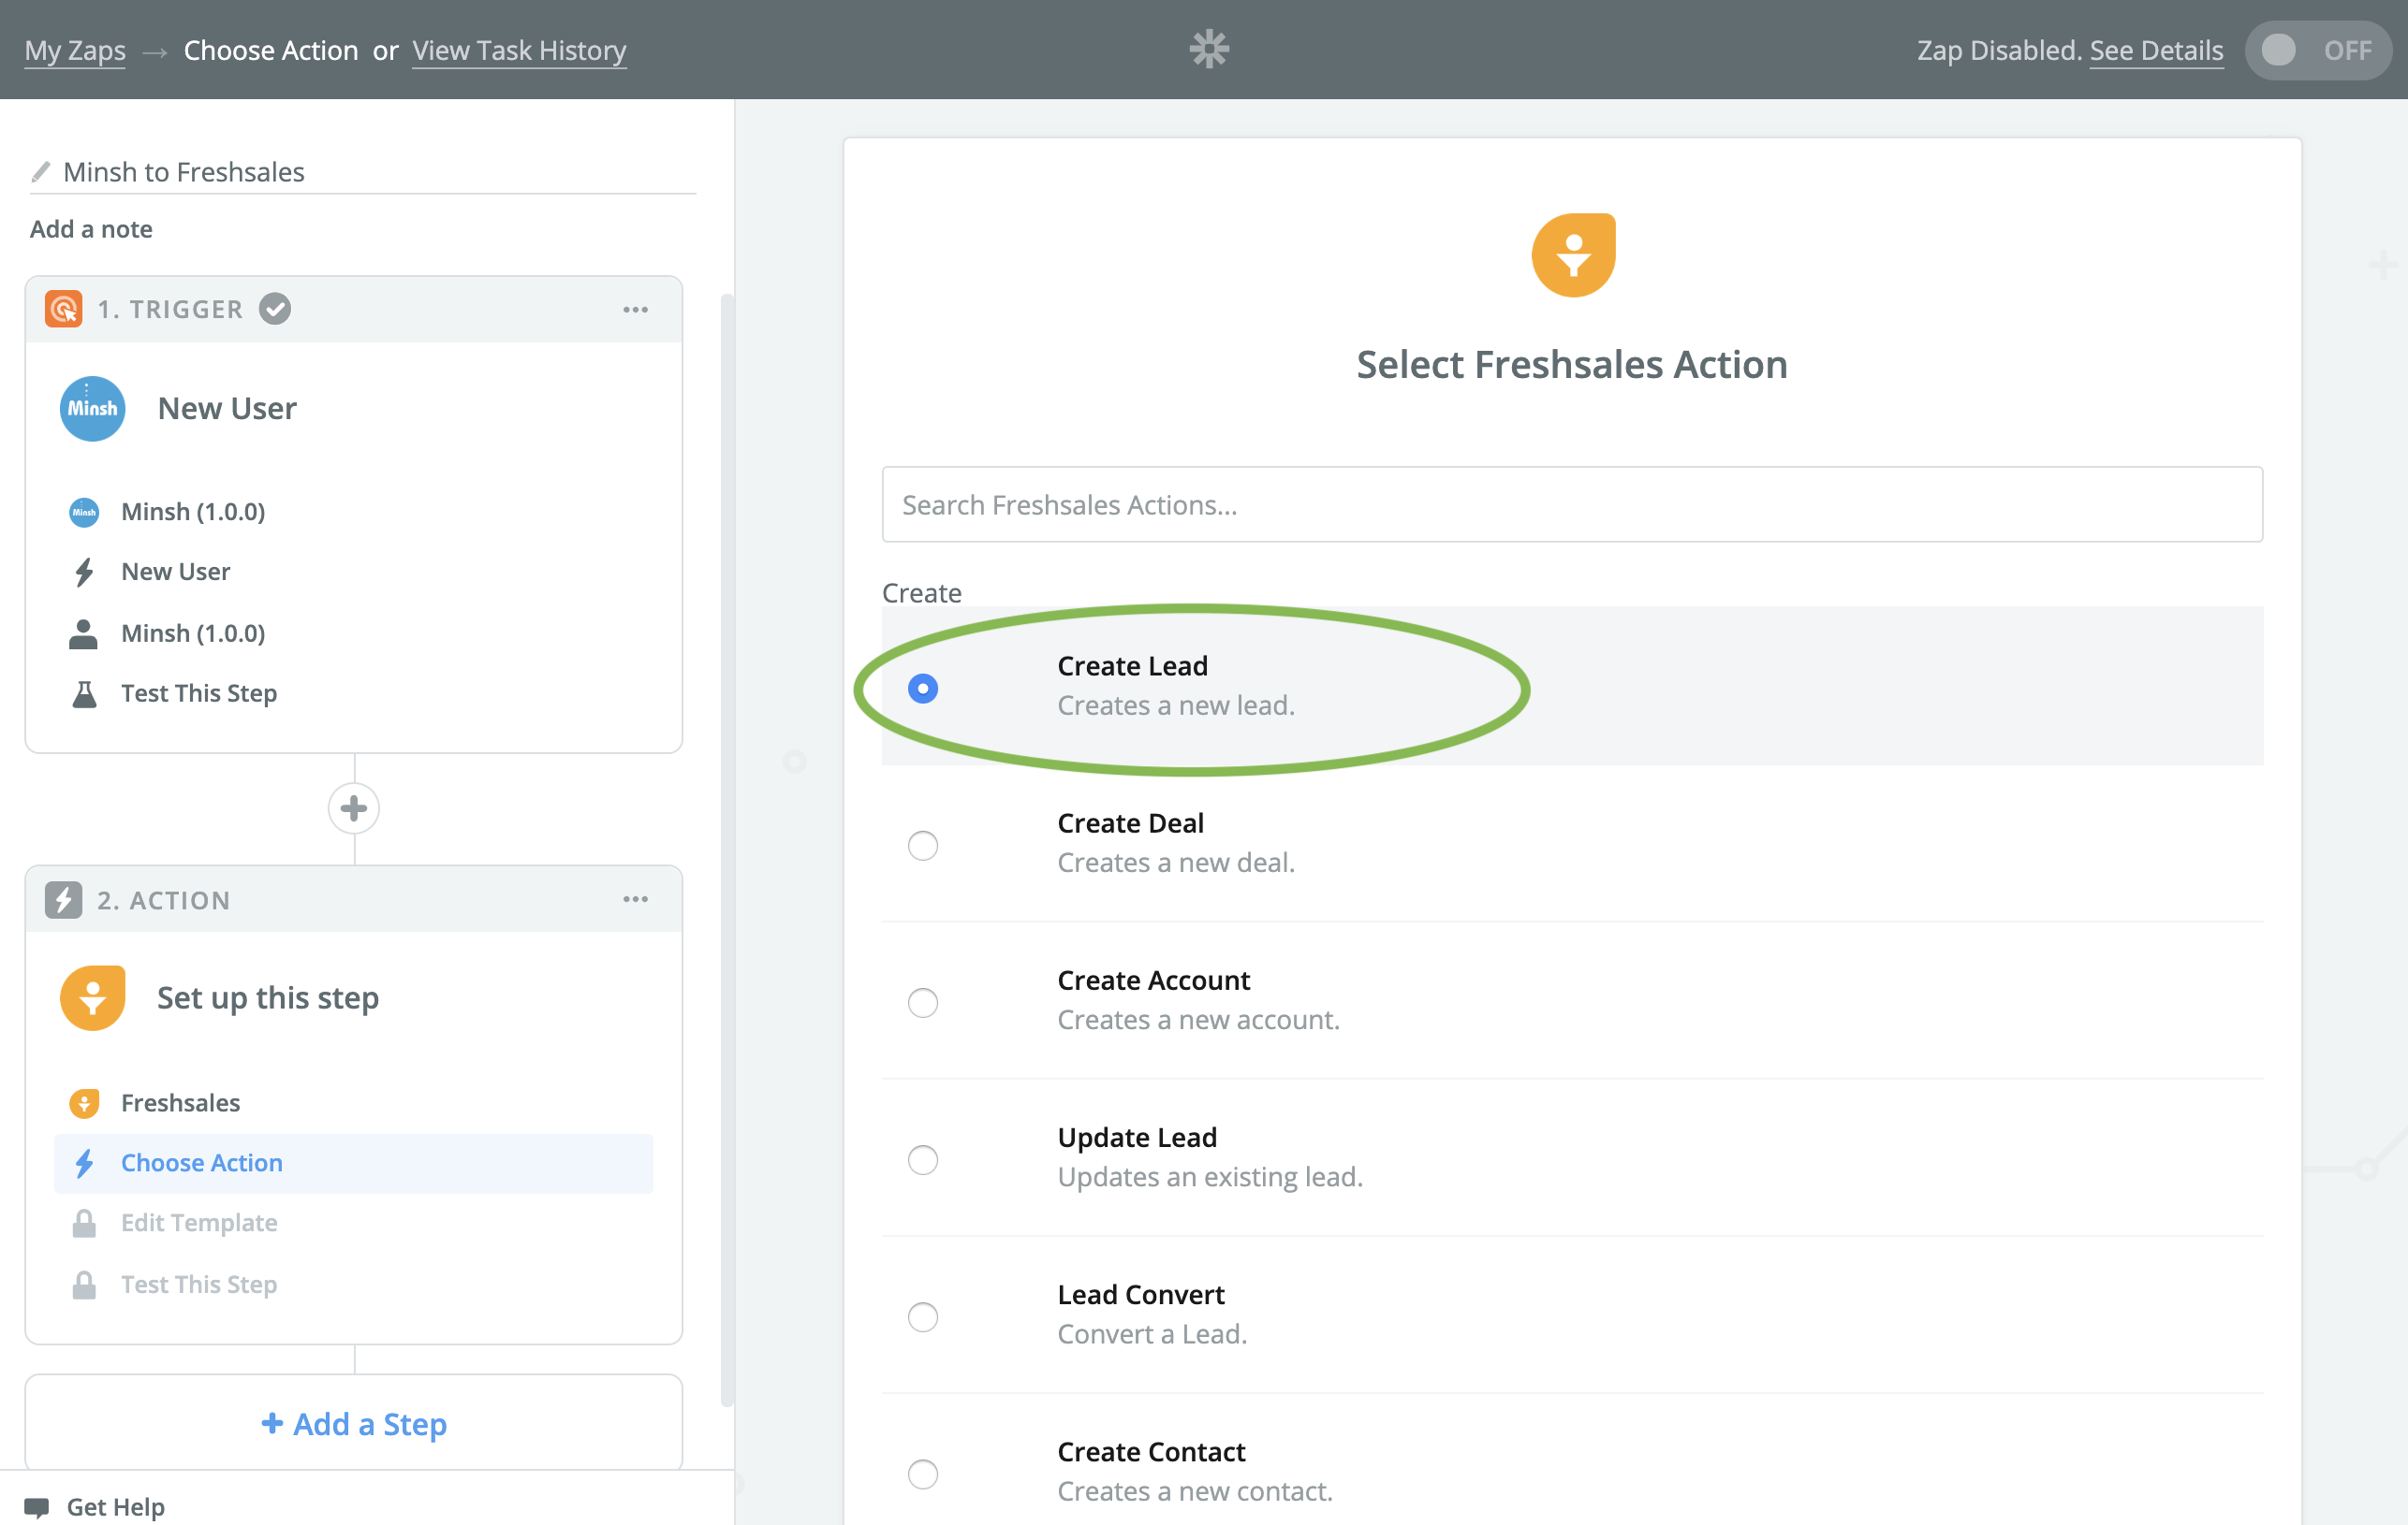Screen dimensions: 2408x1525
Task: Click the lock icon beside Edit Template
Action: coord(84,1223)
